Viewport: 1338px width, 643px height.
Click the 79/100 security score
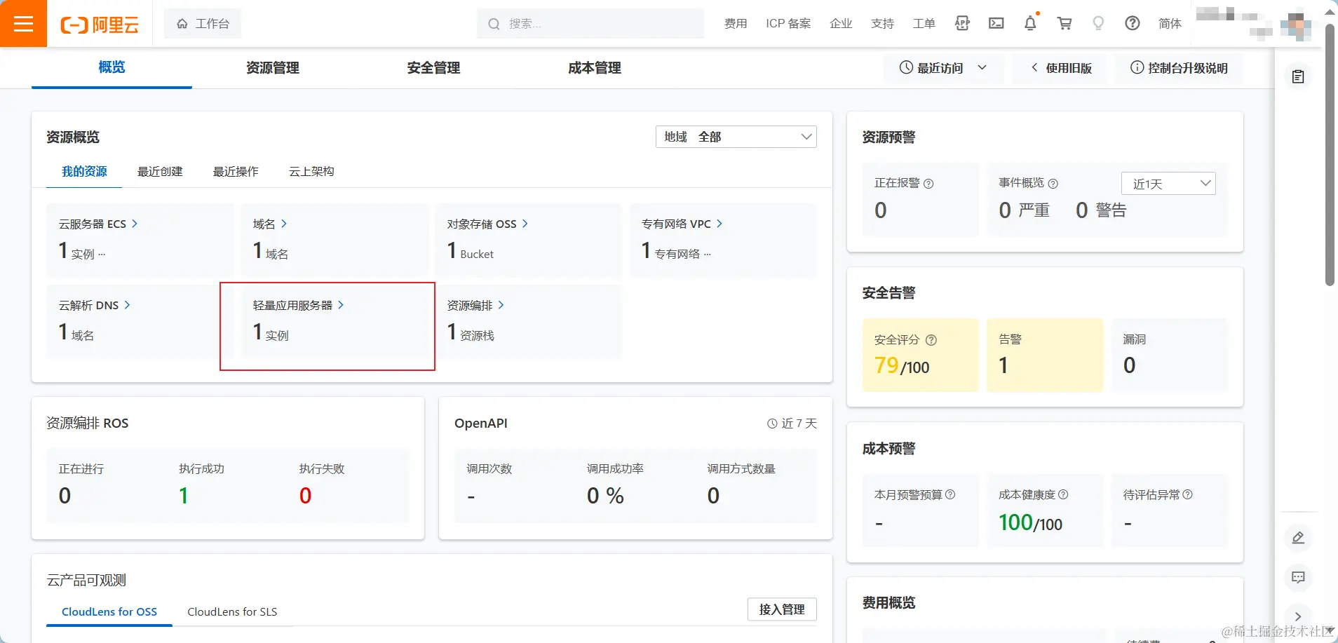point(901,365)
